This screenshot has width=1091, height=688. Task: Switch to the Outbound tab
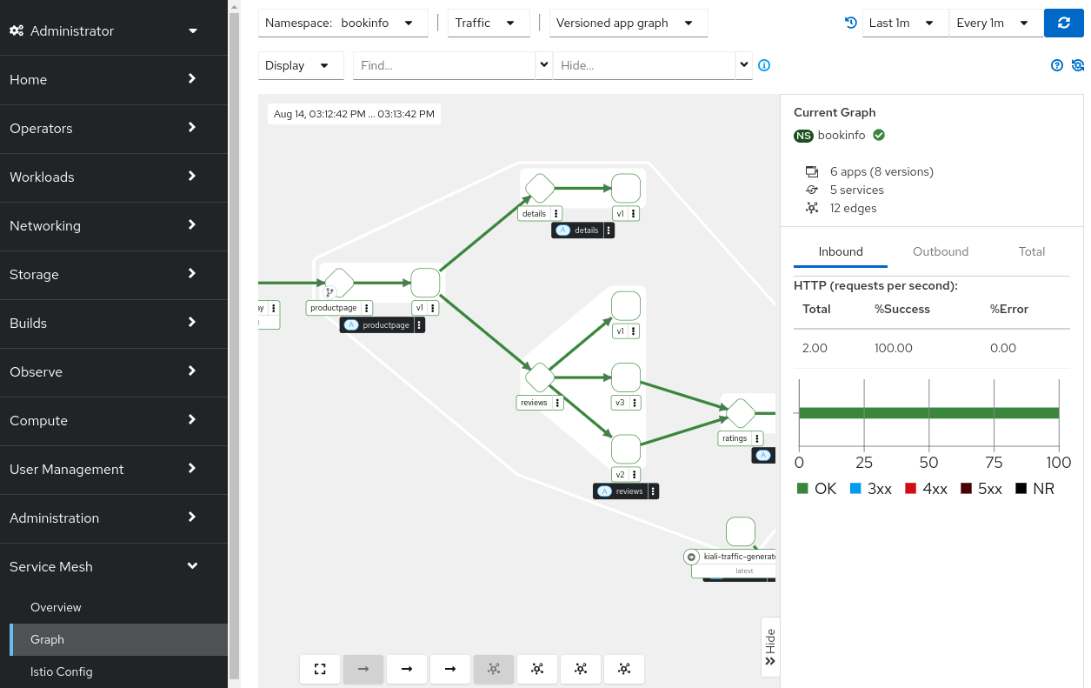pyautogui.click(x=940, y=251)
